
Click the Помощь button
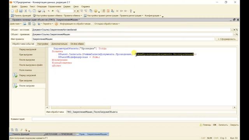click(205, 125)
